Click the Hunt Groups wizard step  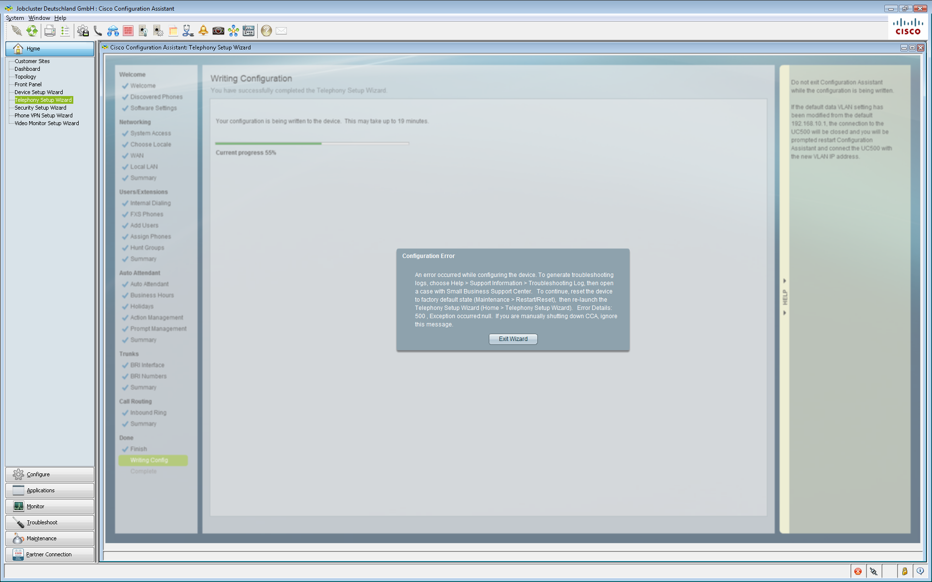[x=147, y=248]
